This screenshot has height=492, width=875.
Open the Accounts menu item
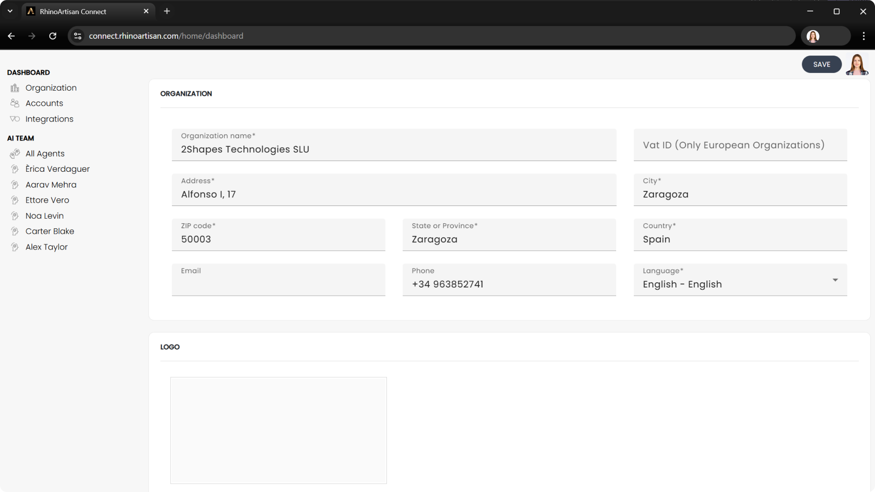pos(44,103)
